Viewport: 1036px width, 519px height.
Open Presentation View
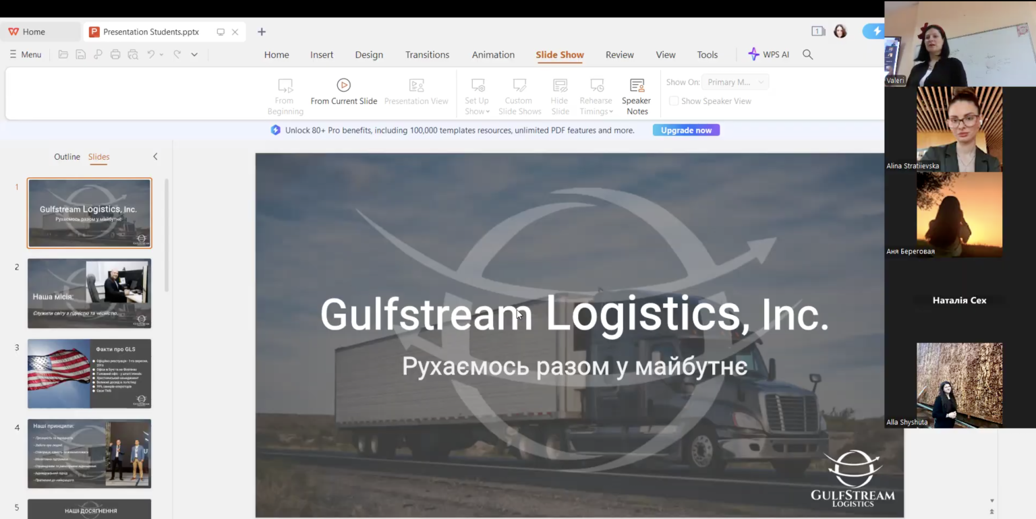click(416, 92)
